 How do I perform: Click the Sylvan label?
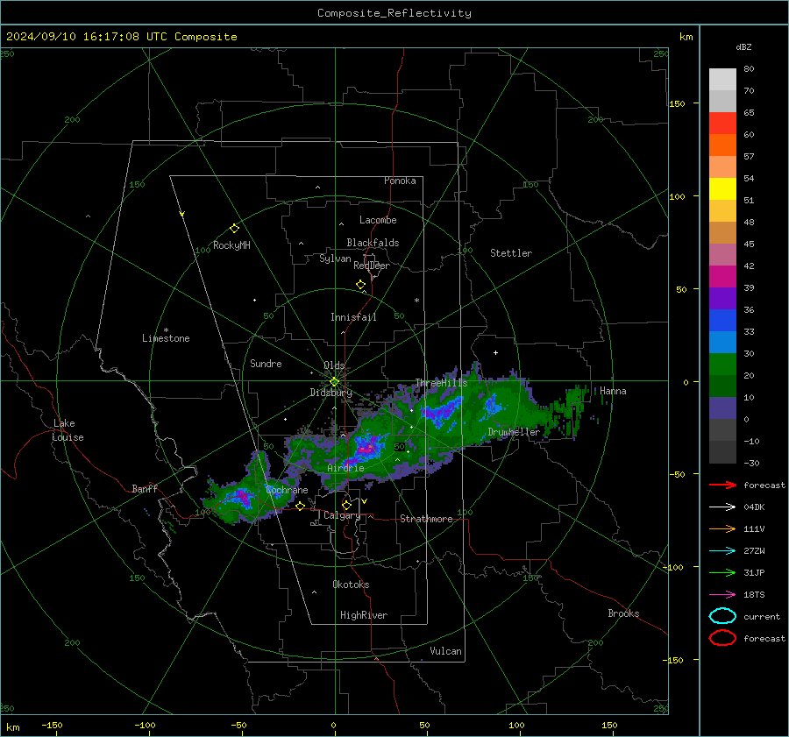coord(335,259)
